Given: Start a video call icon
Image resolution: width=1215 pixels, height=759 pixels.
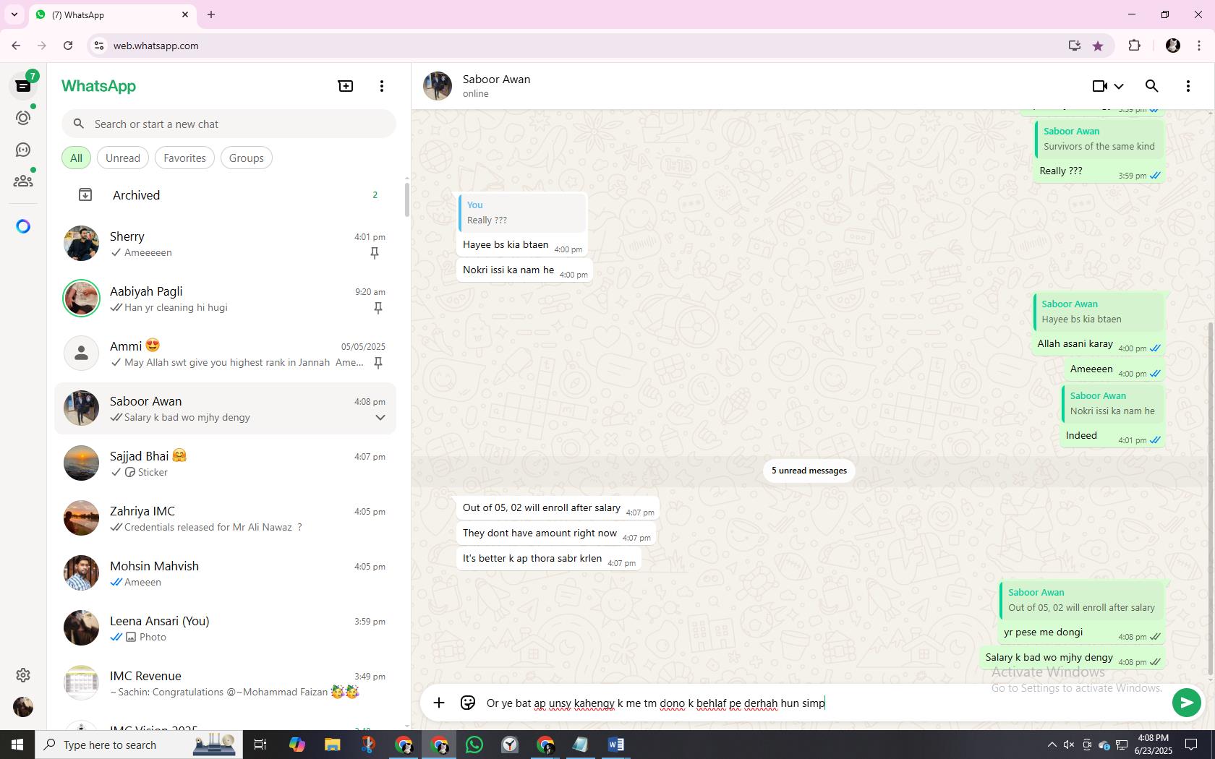Looking at the screenshot, I should (x=1100, y=86).
